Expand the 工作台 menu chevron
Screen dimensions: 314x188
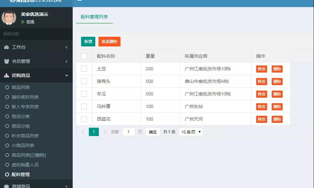67,47
